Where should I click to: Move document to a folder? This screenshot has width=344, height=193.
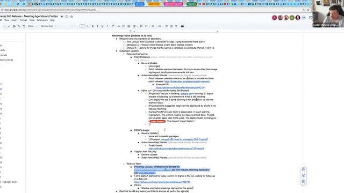tap(67, 17)
